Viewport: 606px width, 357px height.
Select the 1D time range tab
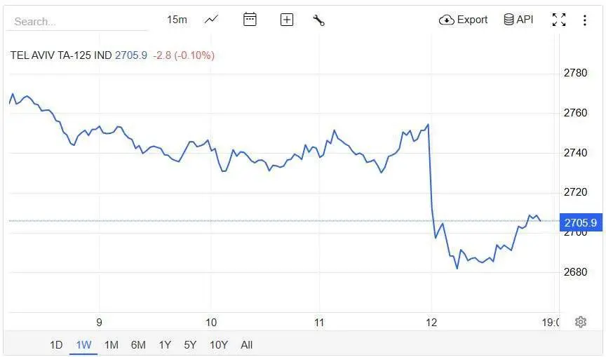56,344
